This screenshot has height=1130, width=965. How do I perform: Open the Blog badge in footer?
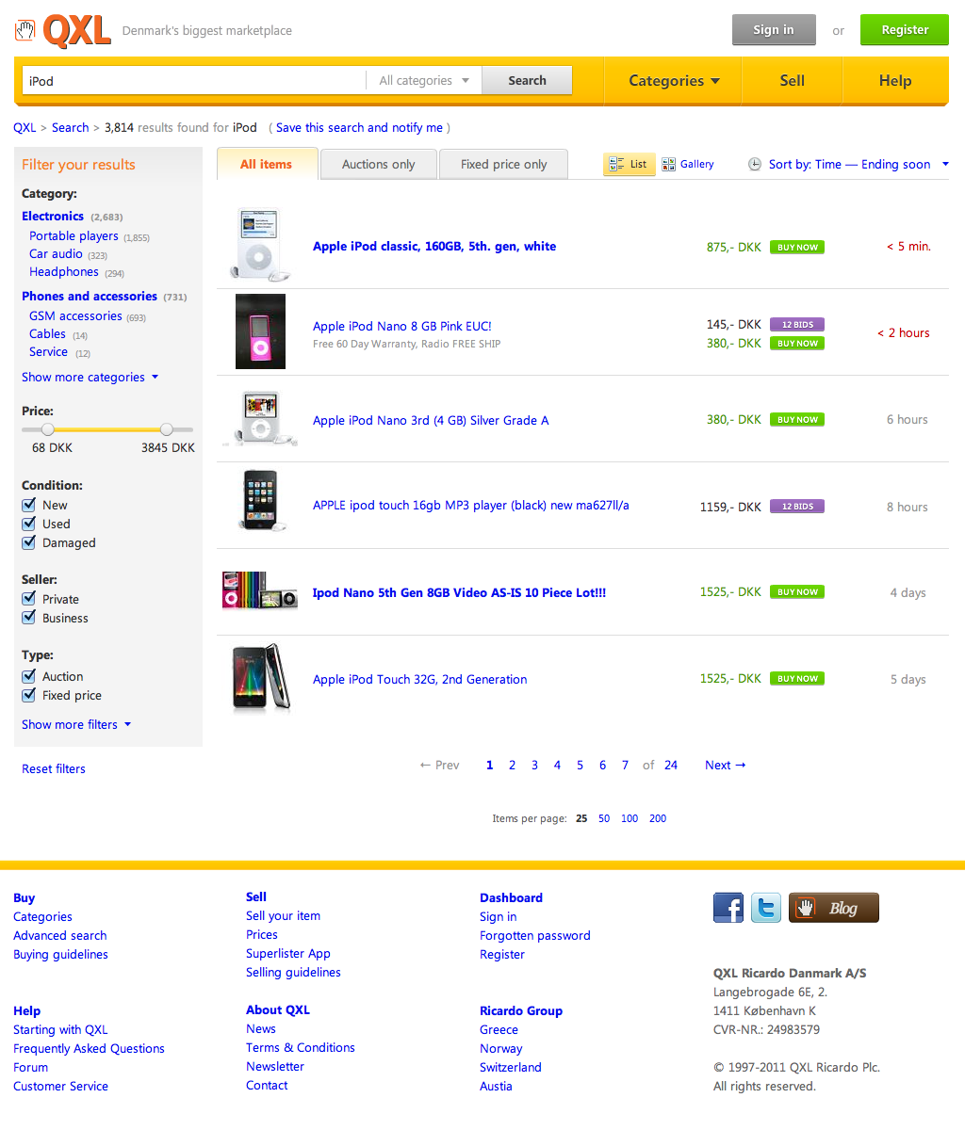pos(834,908)
